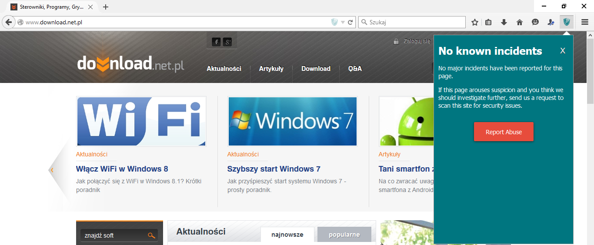Click the Artykuły category label above Tani smartfon
This screenshot has width=594, height=245.
[390, 154]
